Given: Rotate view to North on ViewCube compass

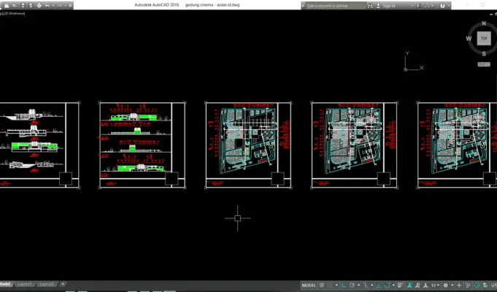Looking at the screenshot, I should pos(484,23).
